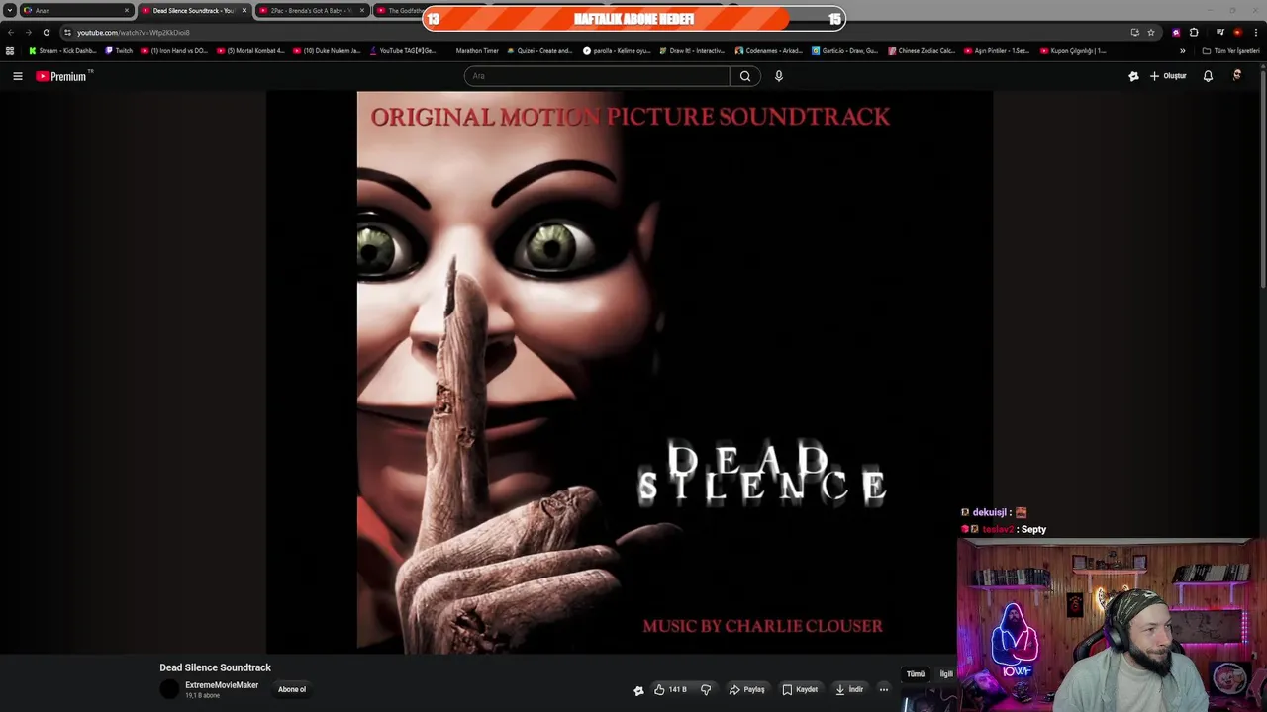Open the browser extensions puzzle icon
Screen dimensions: 1267x712
1194,32
